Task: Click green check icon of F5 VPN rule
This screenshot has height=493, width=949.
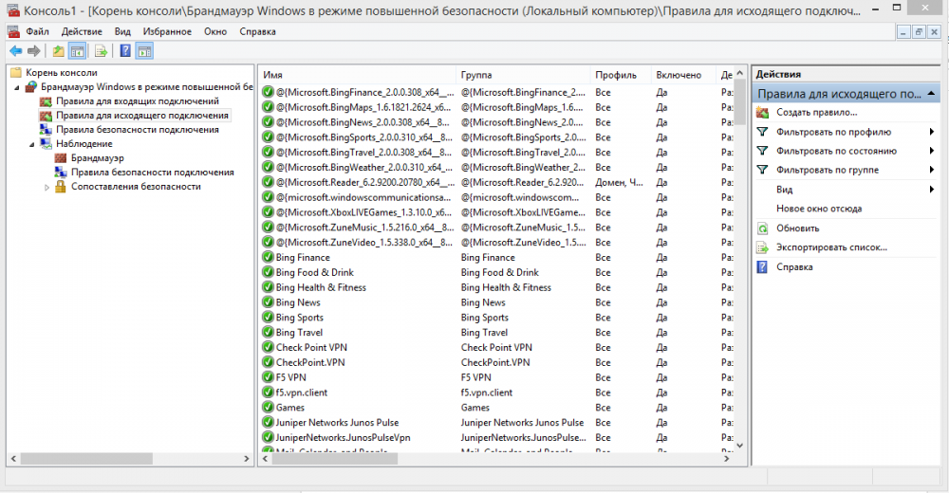Action: 268,377
